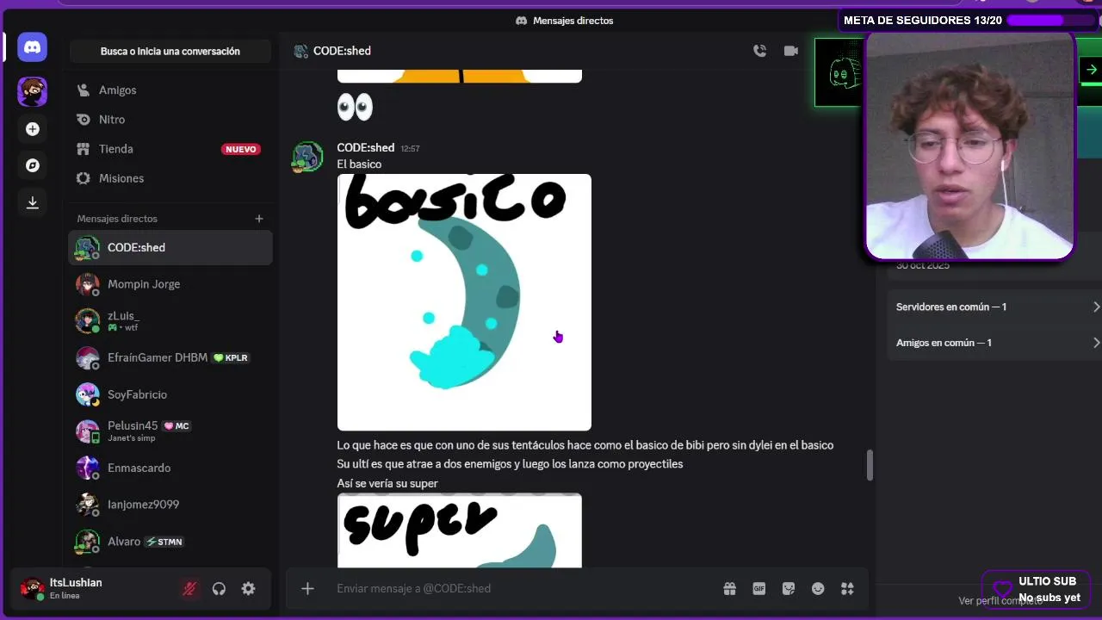Explore discoverable servers compass icon
Screen dimensions: 1102x620
pos(33,165)
